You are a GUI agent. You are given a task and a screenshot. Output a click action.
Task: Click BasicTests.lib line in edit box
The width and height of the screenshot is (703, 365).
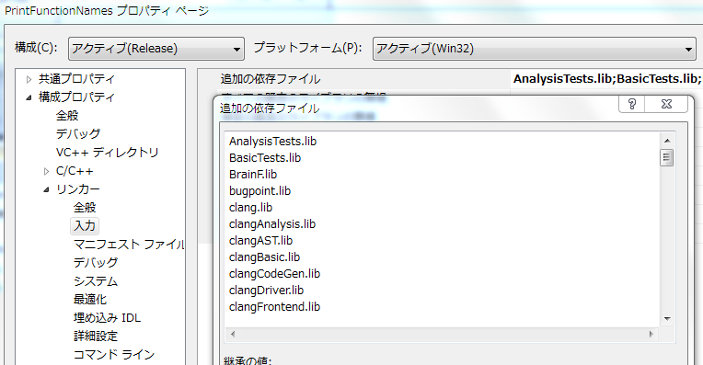pyautogui.click(x=265, y=158)
